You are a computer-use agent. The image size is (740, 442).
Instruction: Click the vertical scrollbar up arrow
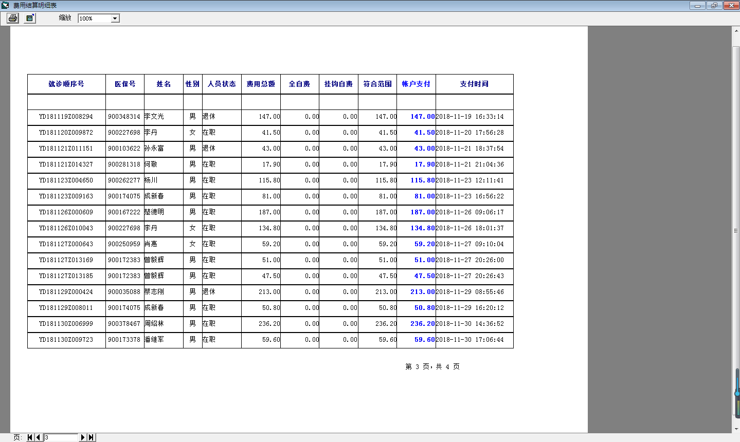click(x=736, y=31)
